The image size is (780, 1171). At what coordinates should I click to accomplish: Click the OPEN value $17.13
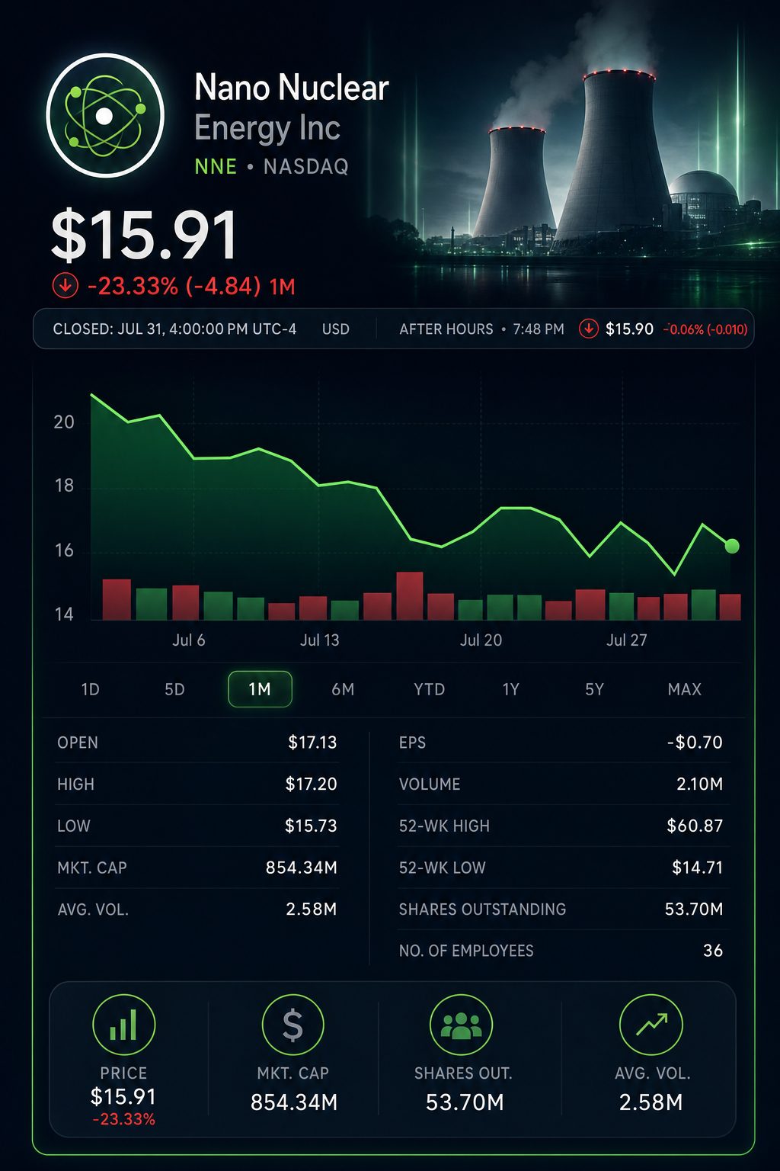pos(312,743)
